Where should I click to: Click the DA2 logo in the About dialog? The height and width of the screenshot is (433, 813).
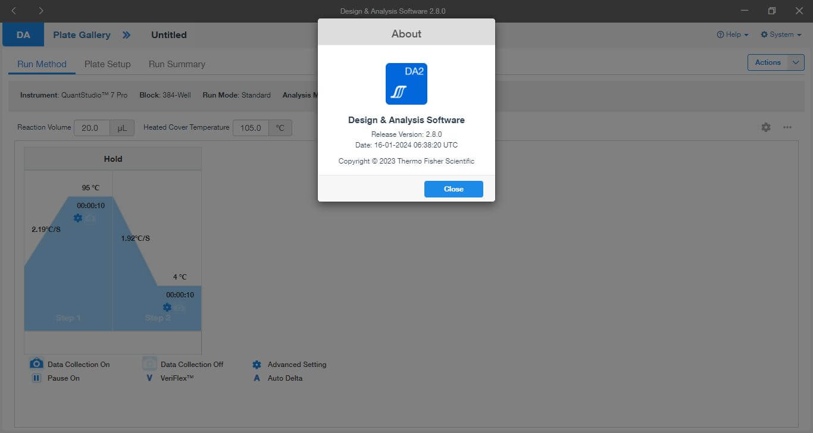pos(406,84)
